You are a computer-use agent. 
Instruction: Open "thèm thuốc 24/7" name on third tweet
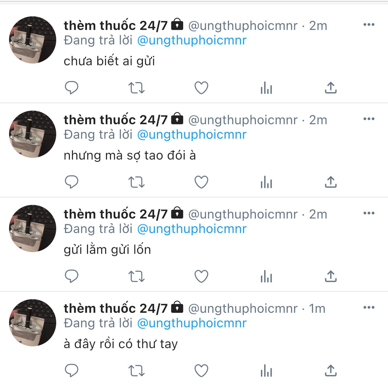pos(115,214)
